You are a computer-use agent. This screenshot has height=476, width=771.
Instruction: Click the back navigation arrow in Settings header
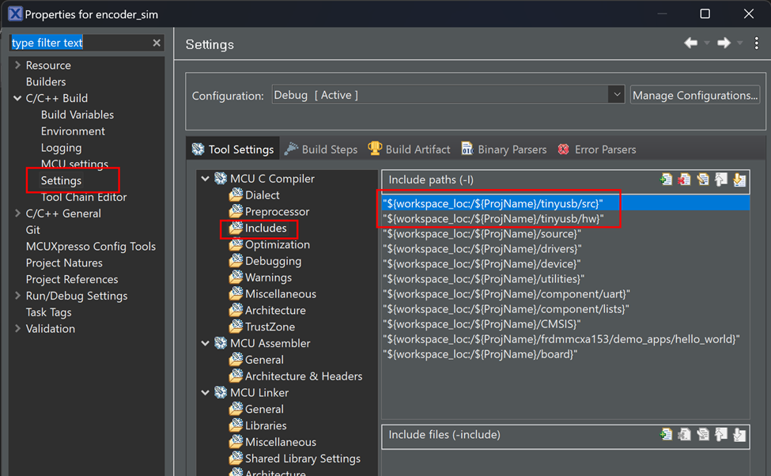click(691, 43)
